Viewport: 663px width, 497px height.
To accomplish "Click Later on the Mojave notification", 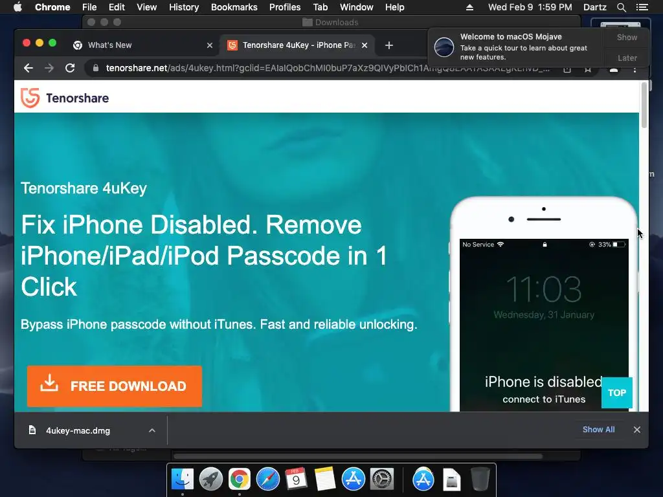I will pos(627,58).
